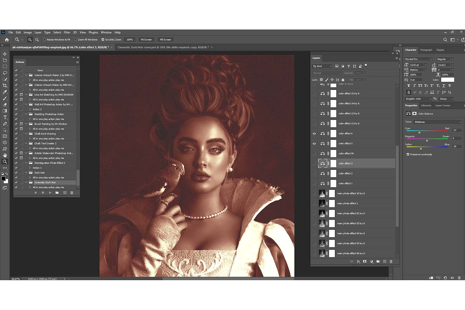Select the Crop tool
Viewport: 465px width, 310px height.
[x=5, y=85]
